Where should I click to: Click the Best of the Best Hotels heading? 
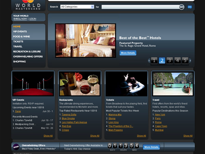[x=140, y=38]
